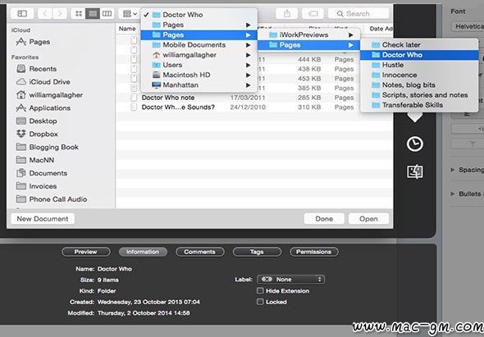This screenshot has width=484, height=337.
Task: Choose highlighted Pages in path menu
Action: click(199, 35)
